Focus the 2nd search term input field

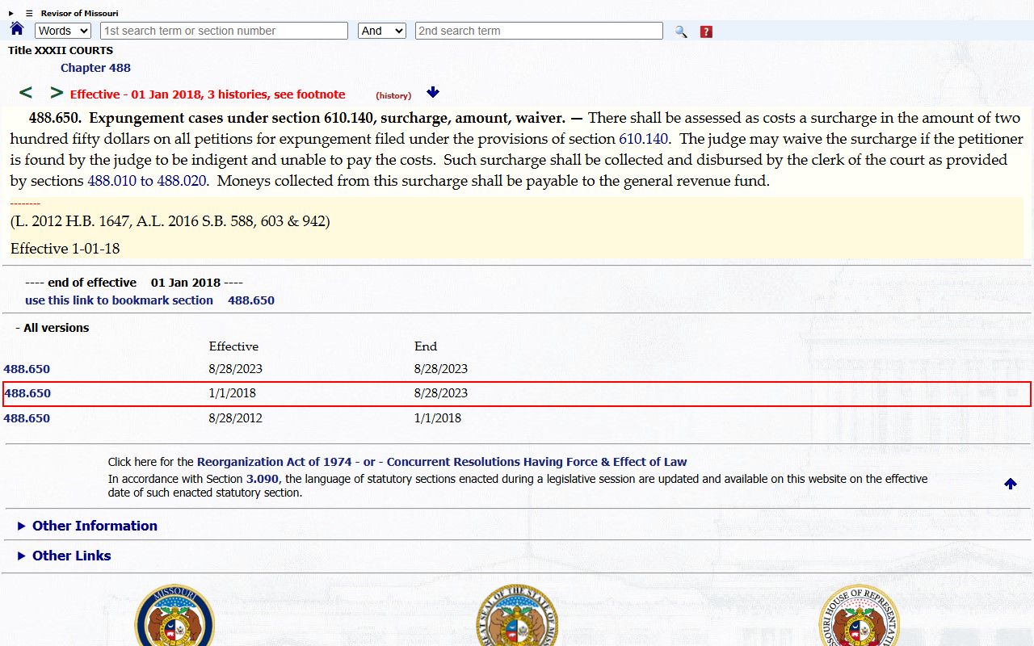[x=539, y=31]
